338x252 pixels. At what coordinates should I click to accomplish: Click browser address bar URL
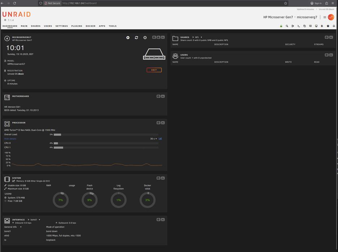(79, 3)
